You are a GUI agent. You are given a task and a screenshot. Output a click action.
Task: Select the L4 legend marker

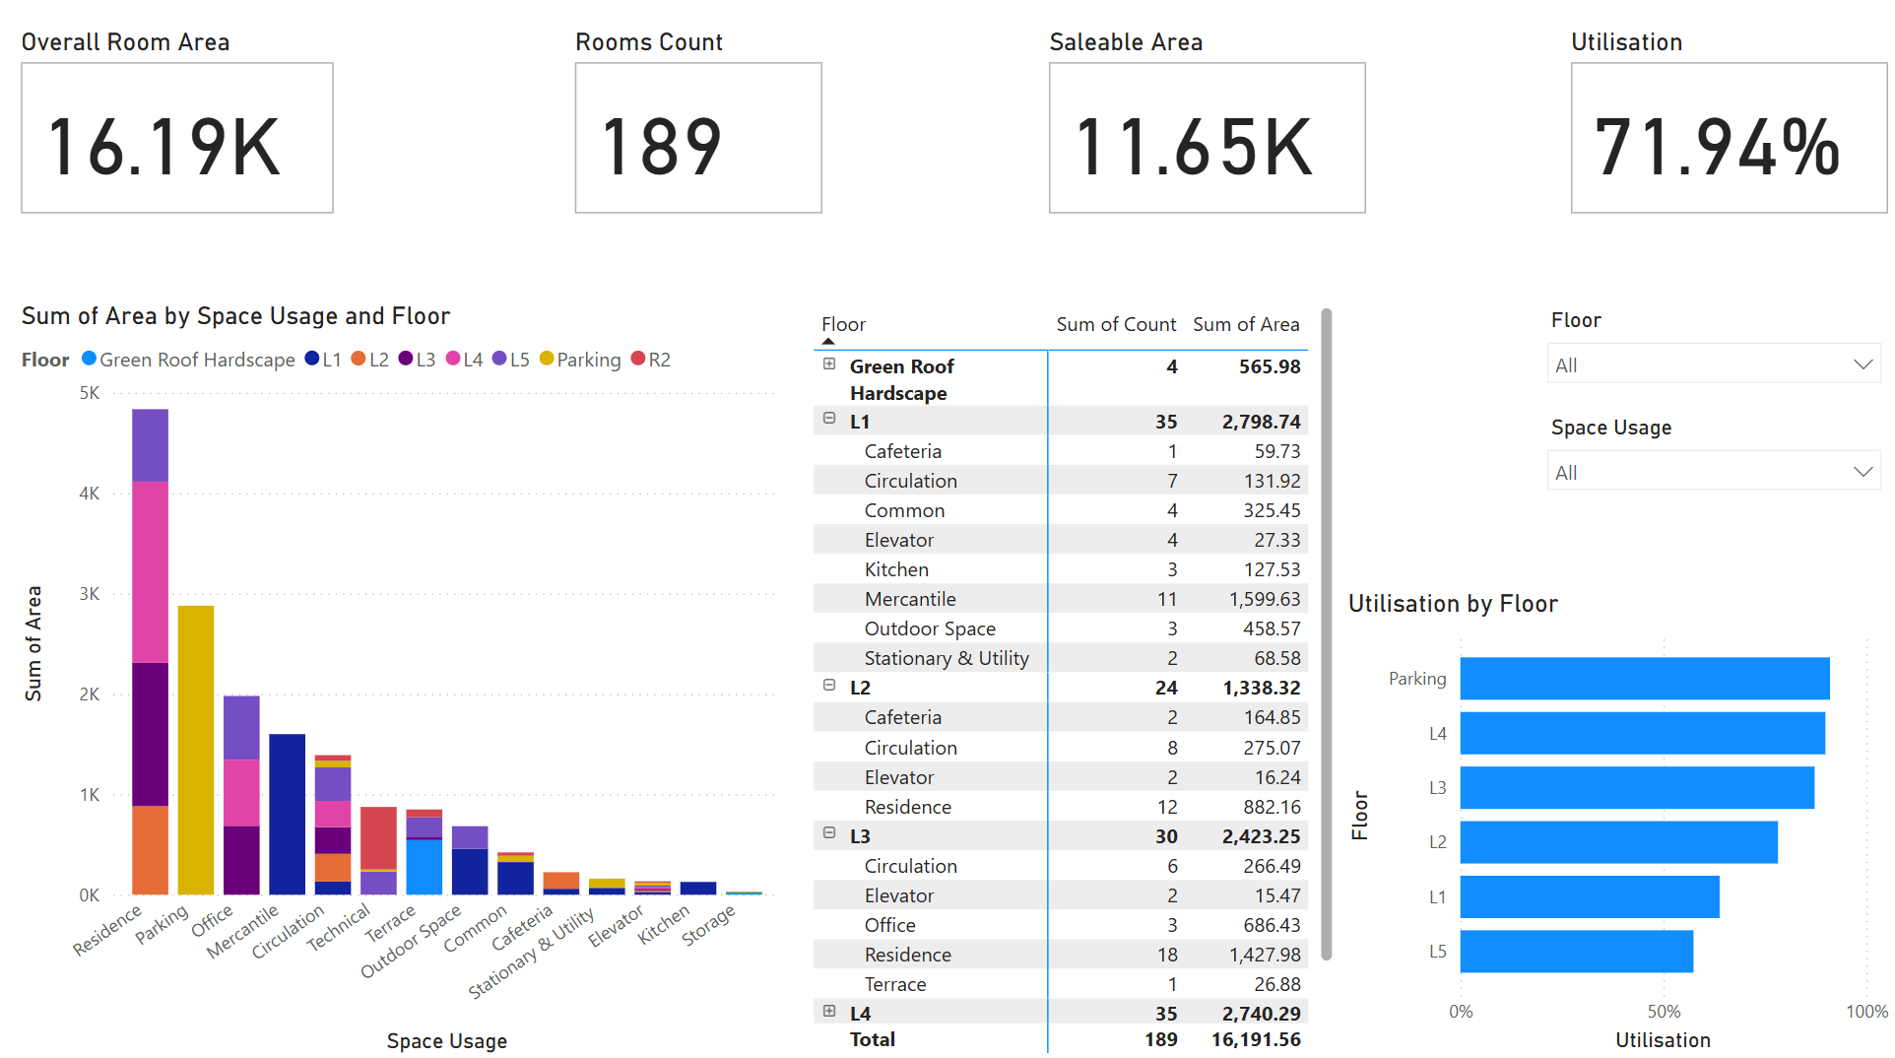(x=454, y=360)
